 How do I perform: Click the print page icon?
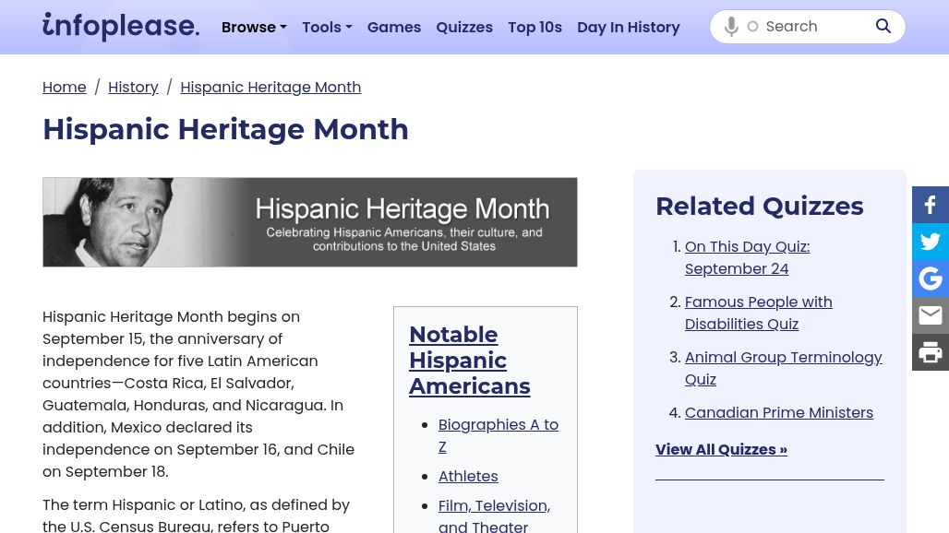coord(930,352)
